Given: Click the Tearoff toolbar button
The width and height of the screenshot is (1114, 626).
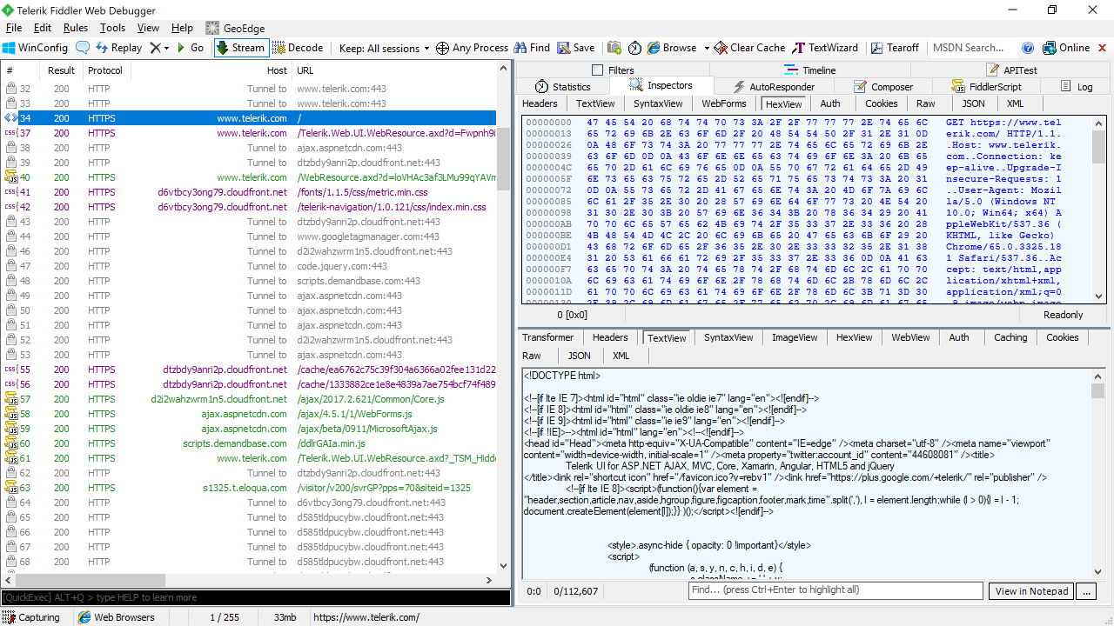Looking at the screenshot, I should 895,48.
